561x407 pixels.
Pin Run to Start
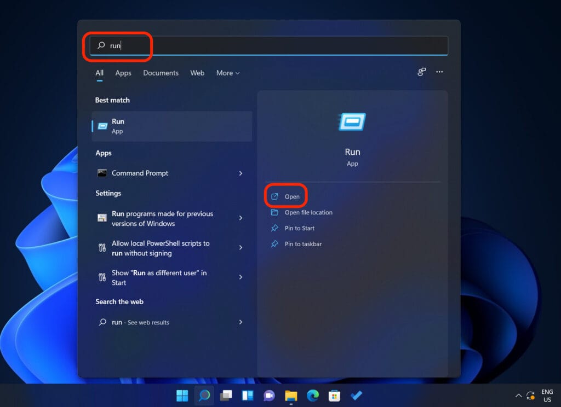300,228
